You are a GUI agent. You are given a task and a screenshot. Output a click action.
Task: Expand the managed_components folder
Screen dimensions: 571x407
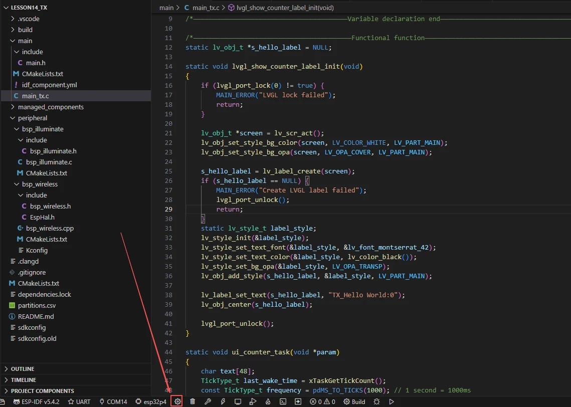51,107
